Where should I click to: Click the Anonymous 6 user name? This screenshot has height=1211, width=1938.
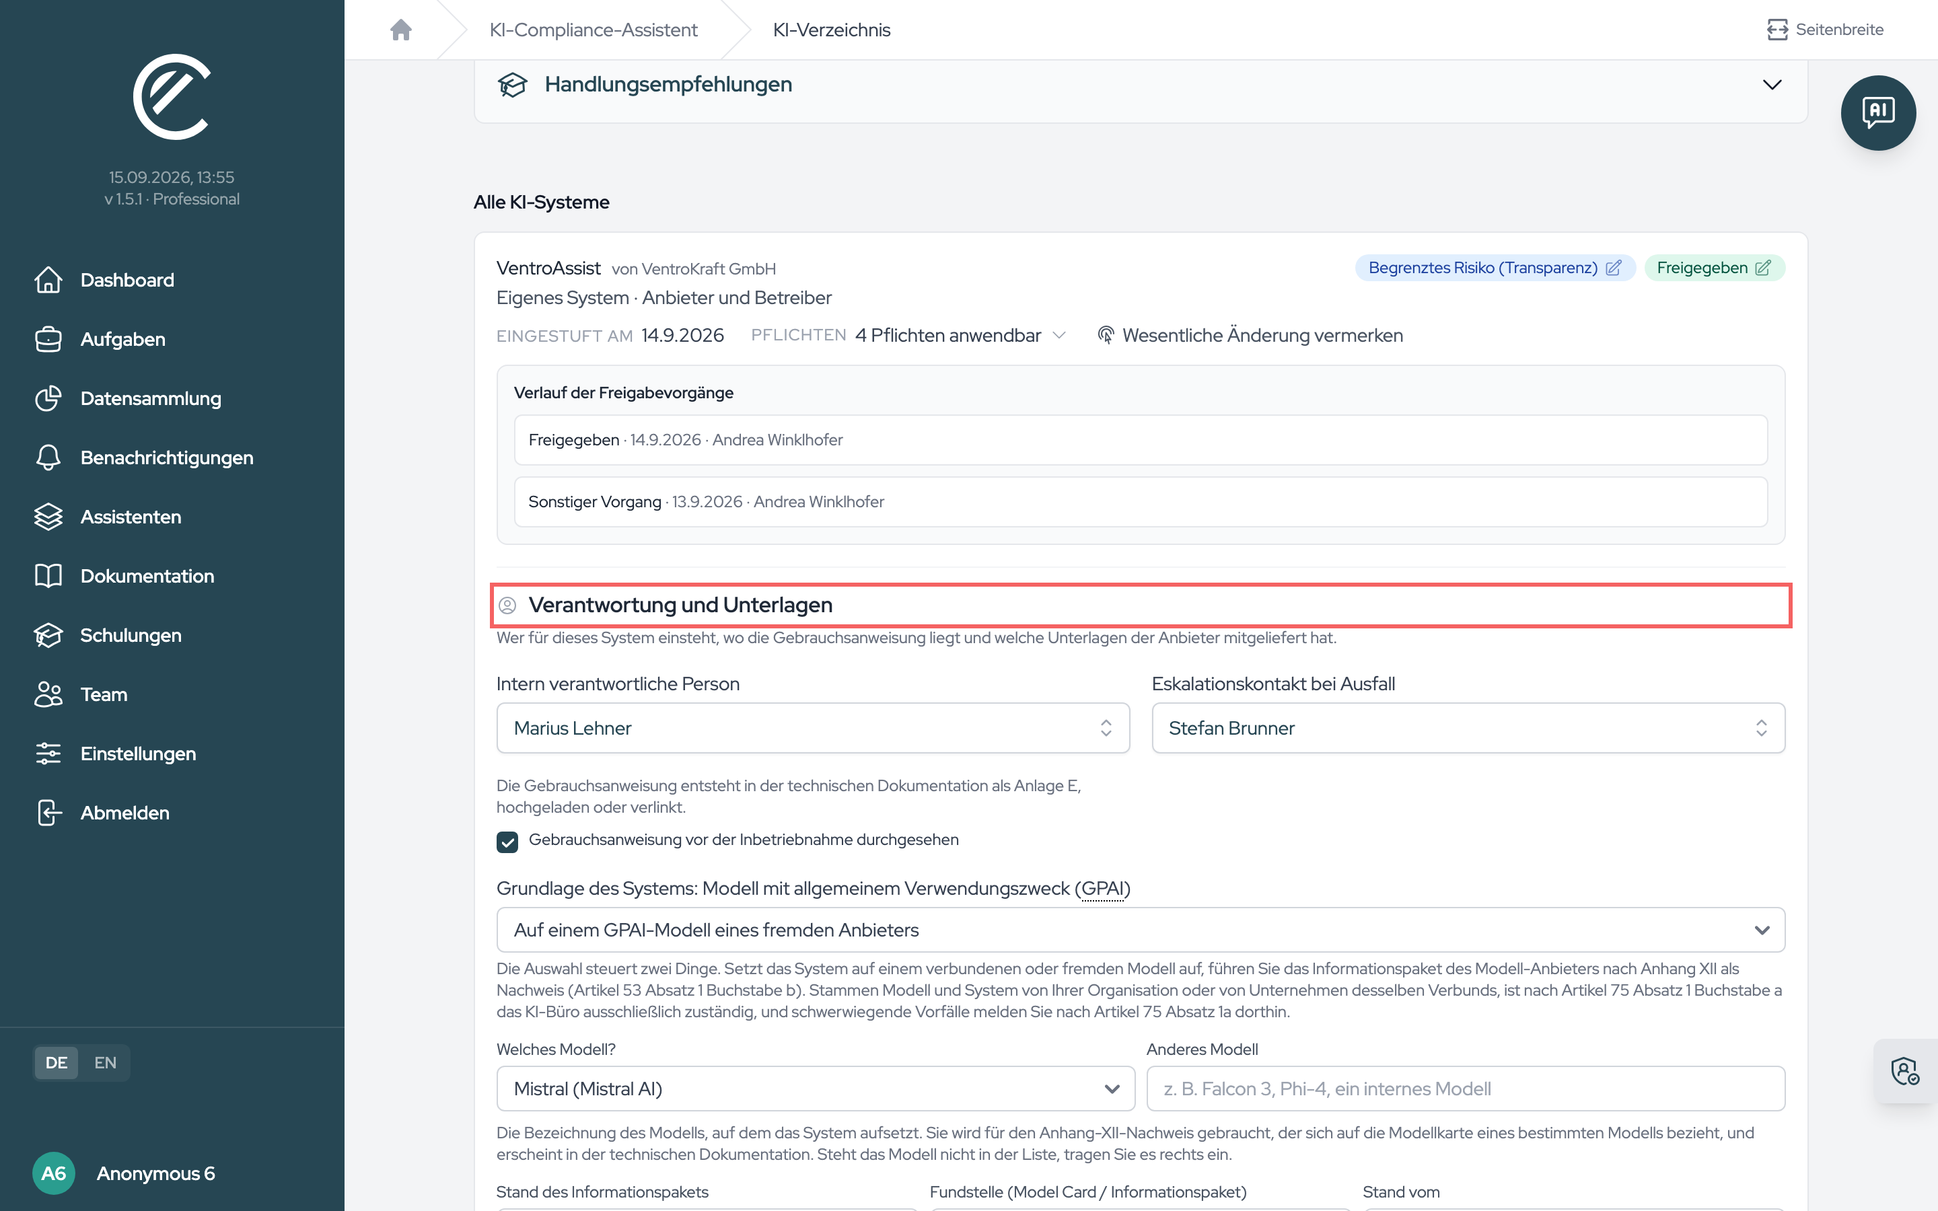click(155, 1173)
